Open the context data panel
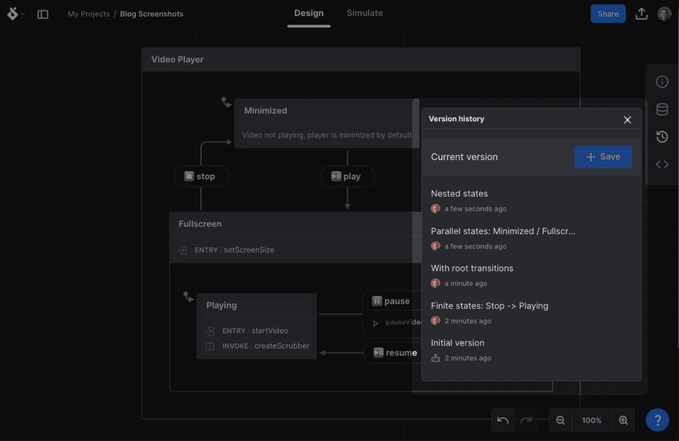 [x=662, y=109]
